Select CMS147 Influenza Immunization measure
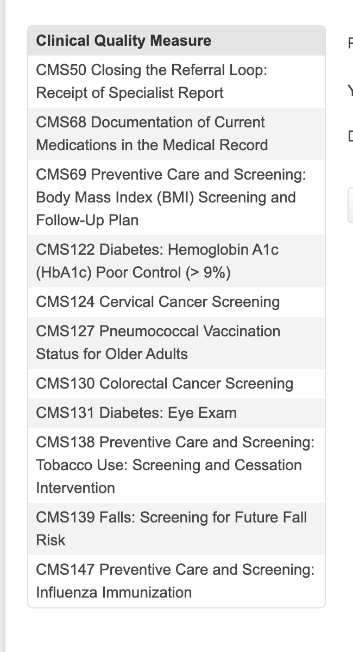Viewport: 353px width, 652px height. point(175,581)
